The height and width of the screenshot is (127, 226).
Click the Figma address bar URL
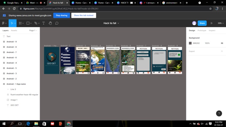(61, 9)
